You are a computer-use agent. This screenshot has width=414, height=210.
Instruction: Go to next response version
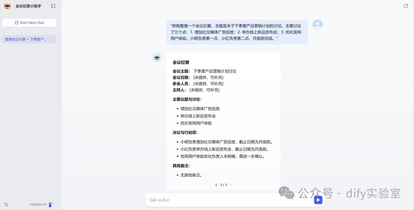pyautogui.click(x=231, y=185)
